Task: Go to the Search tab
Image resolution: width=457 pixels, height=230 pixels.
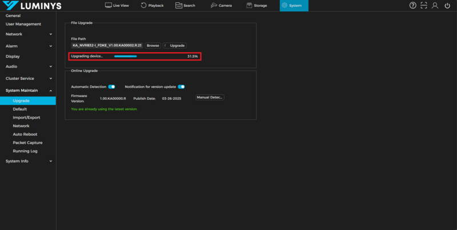Action: pyautogui.click(x=186, y=5)
